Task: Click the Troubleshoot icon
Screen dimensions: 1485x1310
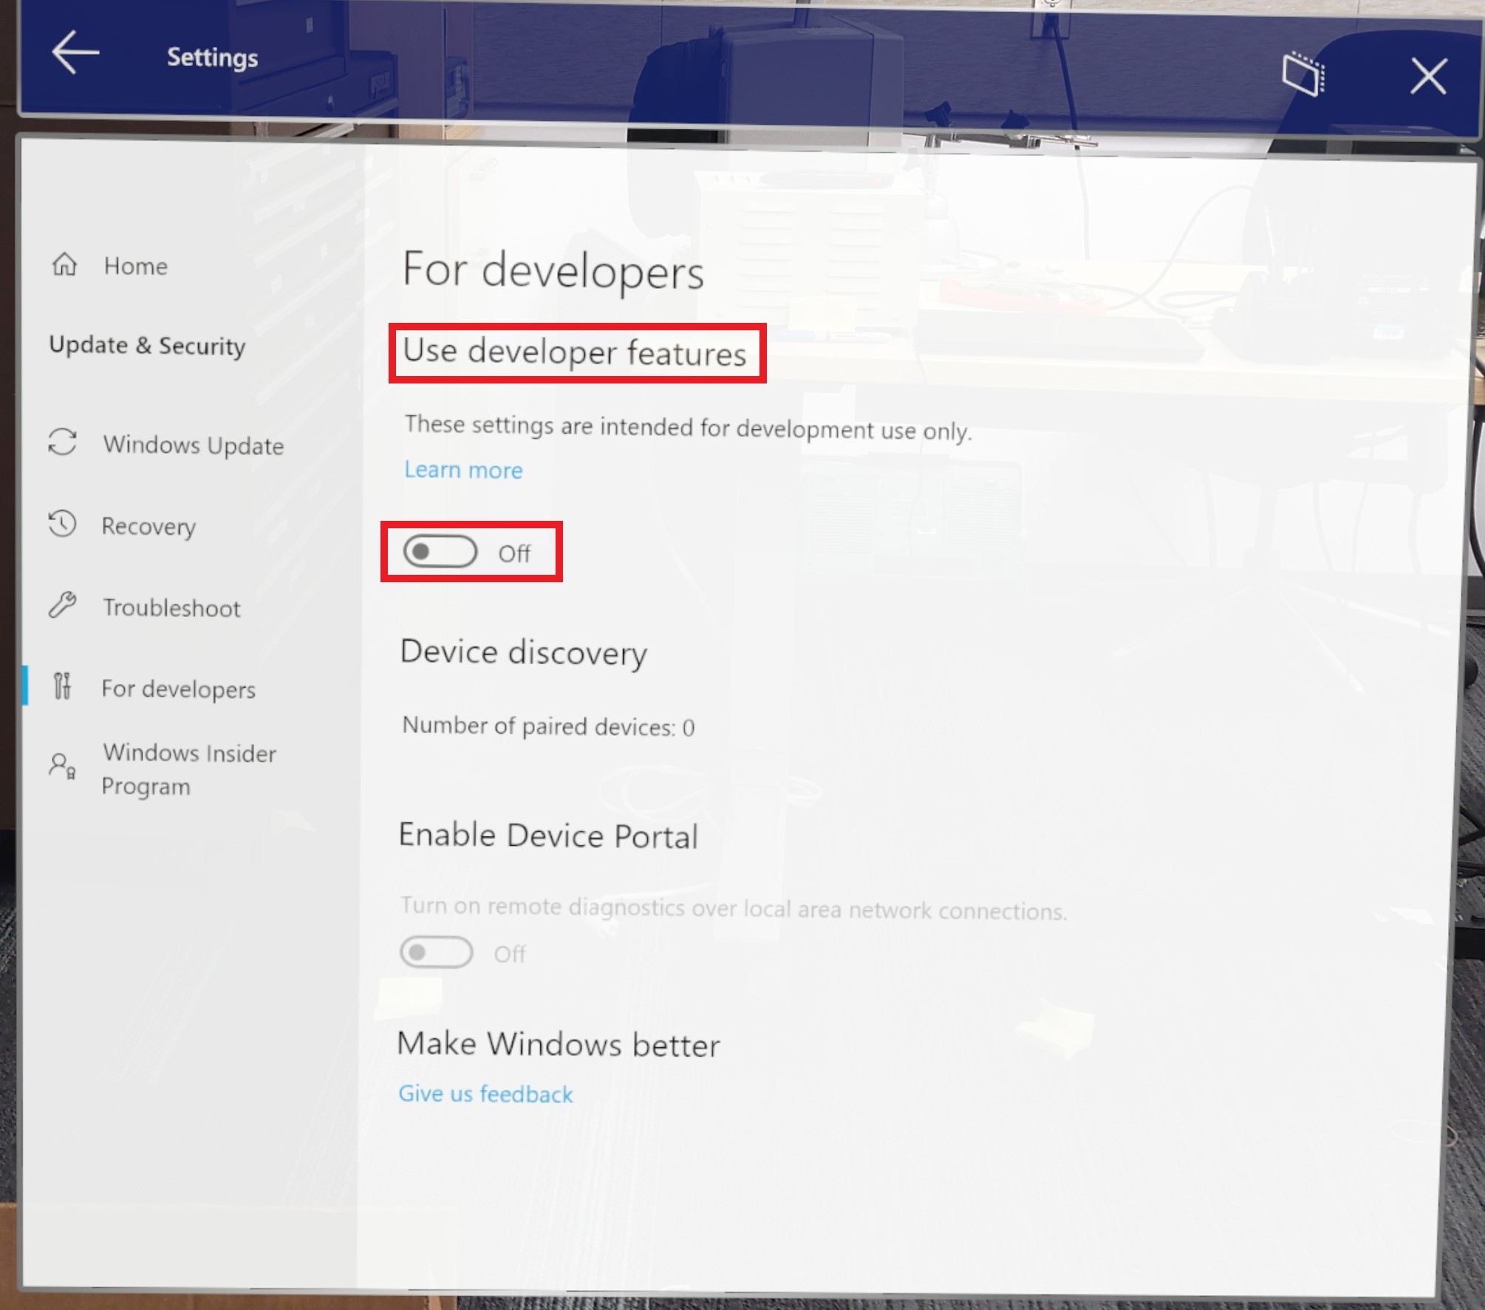Action: [67, 607]
